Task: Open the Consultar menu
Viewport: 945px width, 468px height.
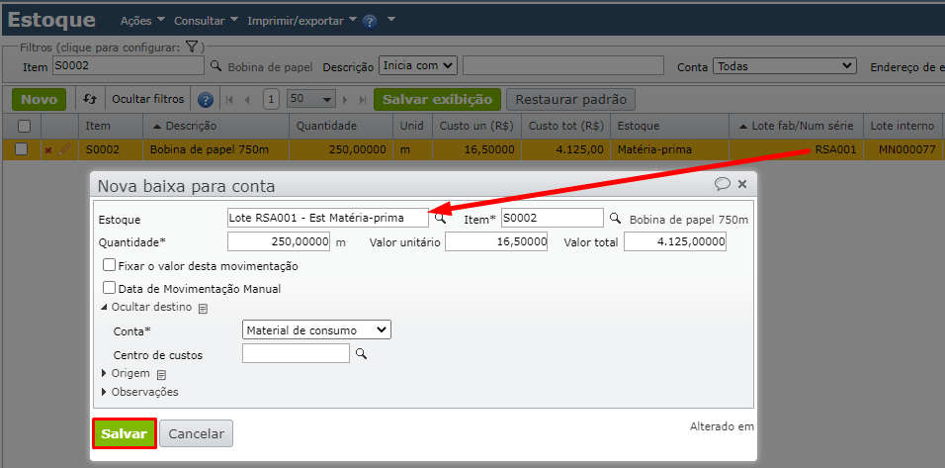Action: (207, 21)
